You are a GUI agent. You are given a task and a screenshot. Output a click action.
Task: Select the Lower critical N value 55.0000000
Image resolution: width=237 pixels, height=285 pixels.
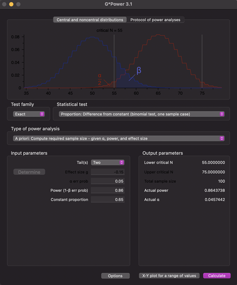pos(213,163)
